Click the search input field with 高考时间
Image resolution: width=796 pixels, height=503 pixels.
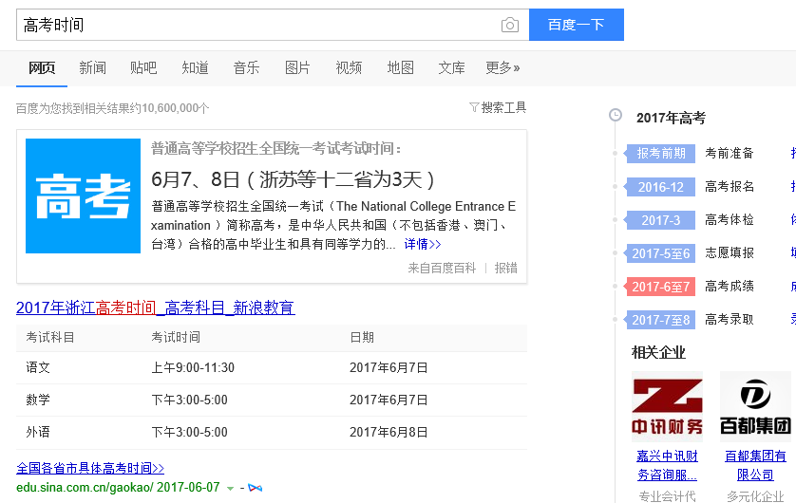pos(256,26)
